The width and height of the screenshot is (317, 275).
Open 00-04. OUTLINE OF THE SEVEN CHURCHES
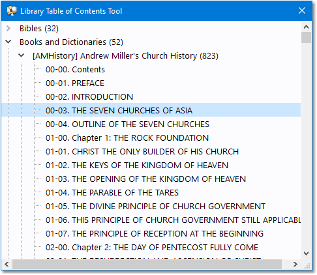coord(127,124)
